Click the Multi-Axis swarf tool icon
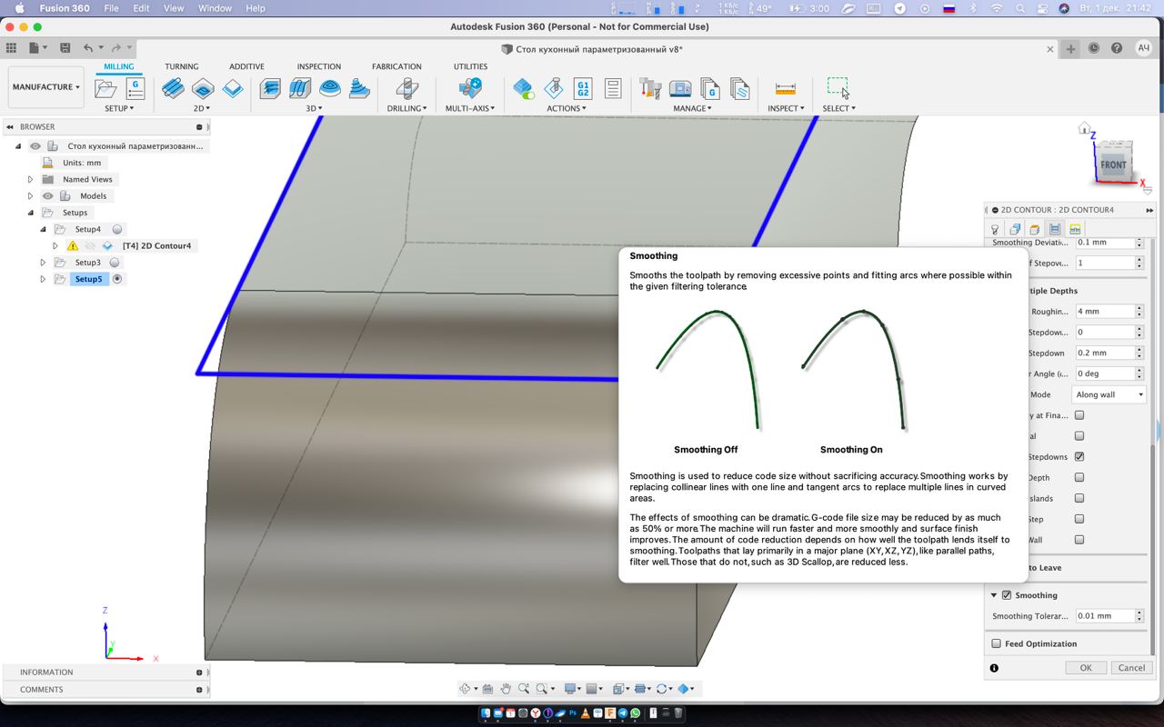The height and width of the screenshot is (727, 1164). tap(470, 88)
